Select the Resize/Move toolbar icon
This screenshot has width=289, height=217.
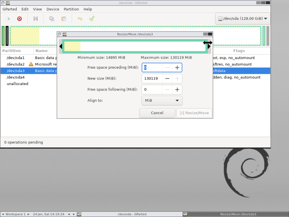35,18
